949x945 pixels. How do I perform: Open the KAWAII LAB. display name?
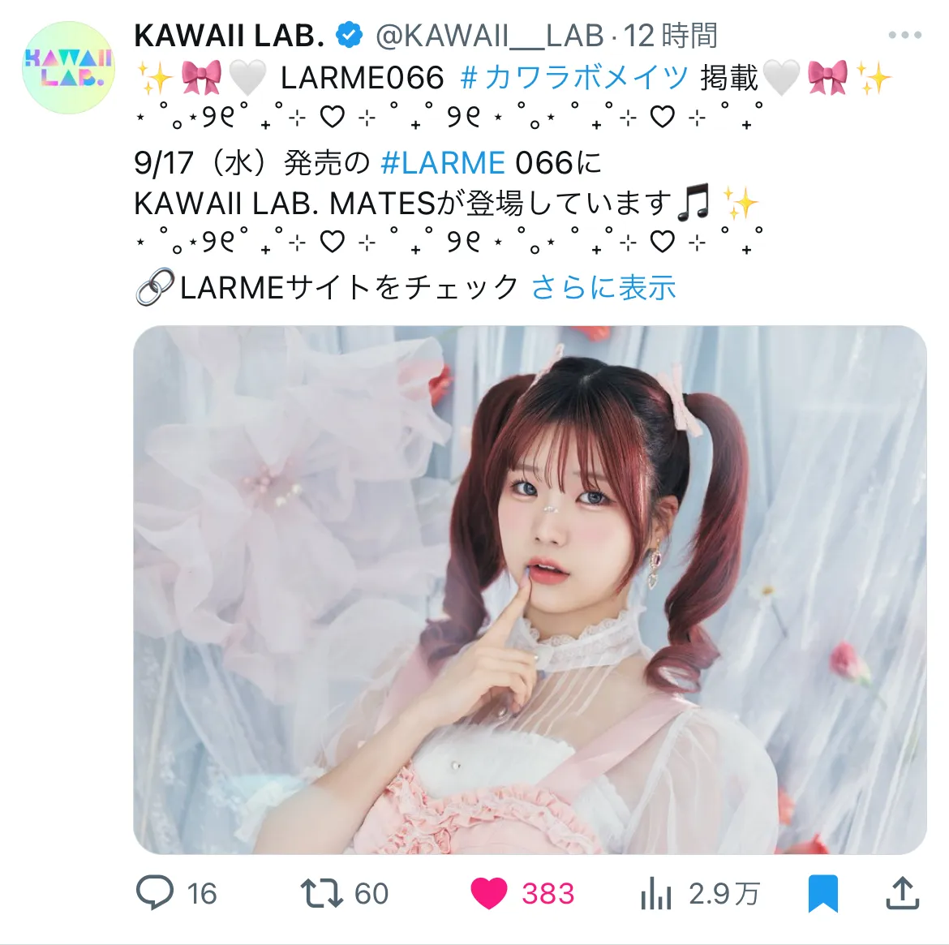pyautogui.click(x=230, y=36)
